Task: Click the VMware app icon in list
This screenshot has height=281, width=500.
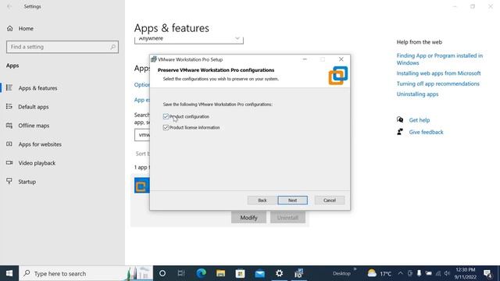Action: tap(141, 186)
